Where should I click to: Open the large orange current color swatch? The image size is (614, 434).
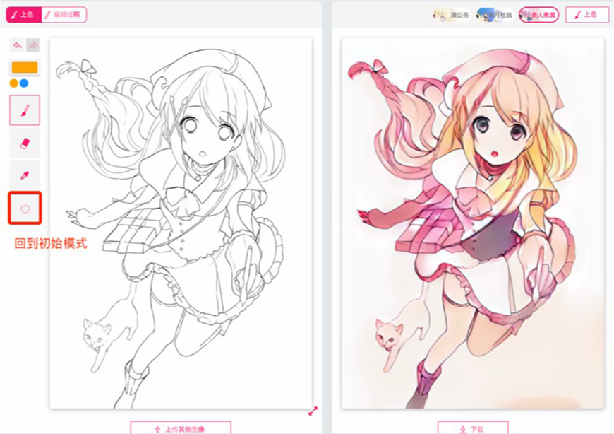click(x=25, y=68)
